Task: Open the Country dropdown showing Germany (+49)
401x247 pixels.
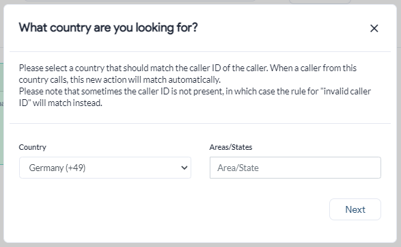Action: 105,168
